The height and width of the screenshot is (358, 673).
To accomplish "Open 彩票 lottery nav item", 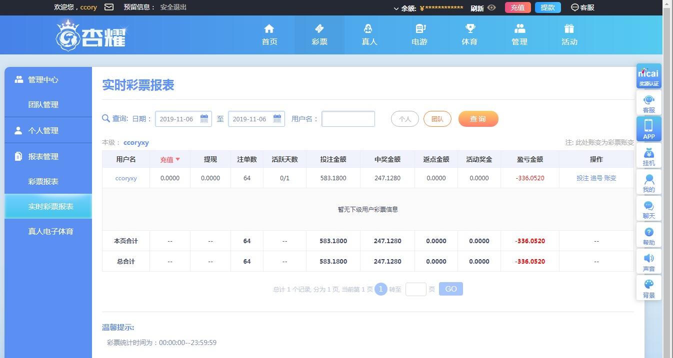I will (319, 35).
